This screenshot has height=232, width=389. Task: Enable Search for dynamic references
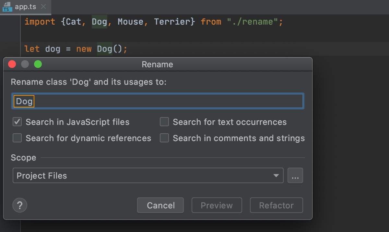coord(17,138)
